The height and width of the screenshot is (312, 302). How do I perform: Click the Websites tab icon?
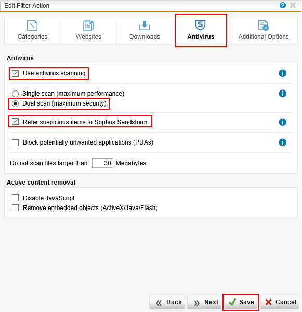(88, 25)
